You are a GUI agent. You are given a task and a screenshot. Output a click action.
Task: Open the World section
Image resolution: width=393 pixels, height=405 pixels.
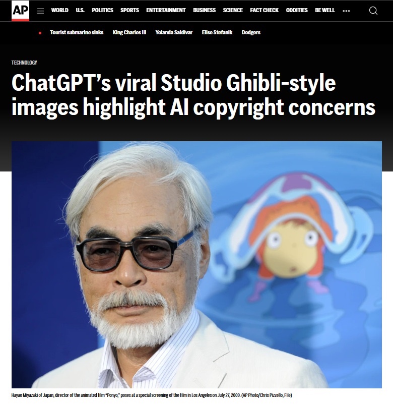point(59,10)
